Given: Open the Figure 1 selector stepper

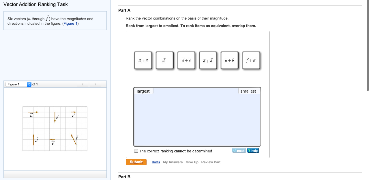Looking at the screenshot, I should tap(30, 84).
